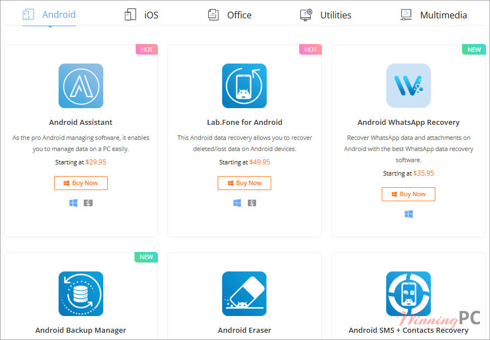This screenshot has width=490, height=340.
Task: Open the iOS tab
Action: click(141, 14)
